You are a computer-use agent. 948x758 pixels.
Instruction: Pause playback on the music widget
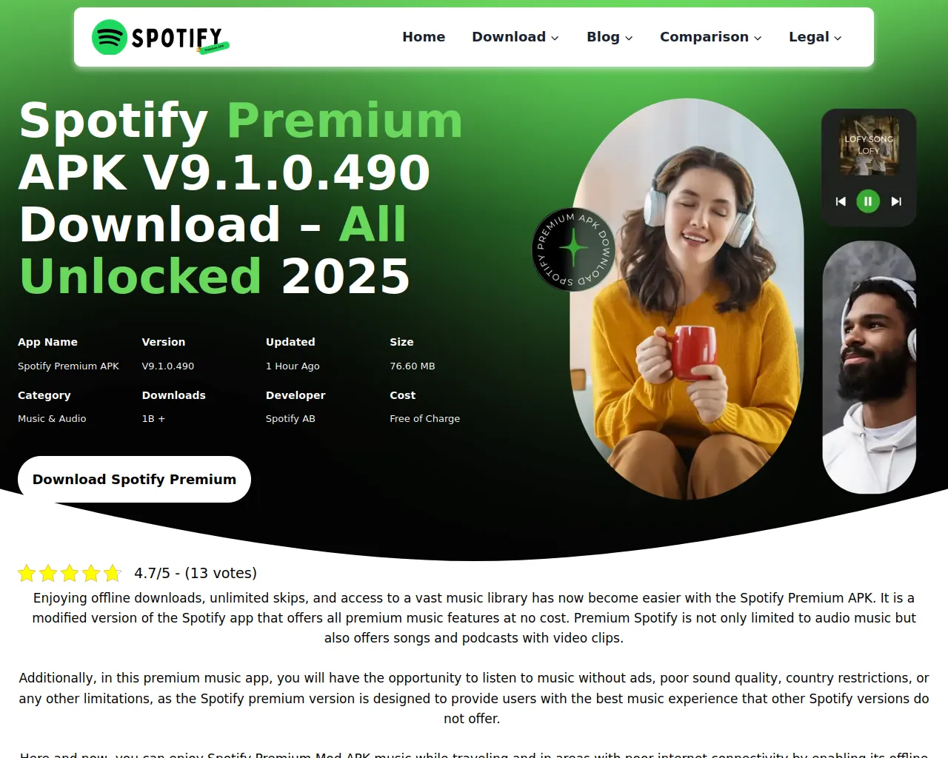click(x=868, y=201)
